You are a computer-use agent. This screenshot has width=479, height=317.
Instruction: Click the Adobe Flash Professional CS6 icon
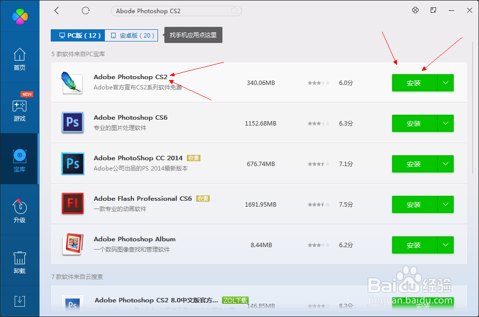[73, 204]
